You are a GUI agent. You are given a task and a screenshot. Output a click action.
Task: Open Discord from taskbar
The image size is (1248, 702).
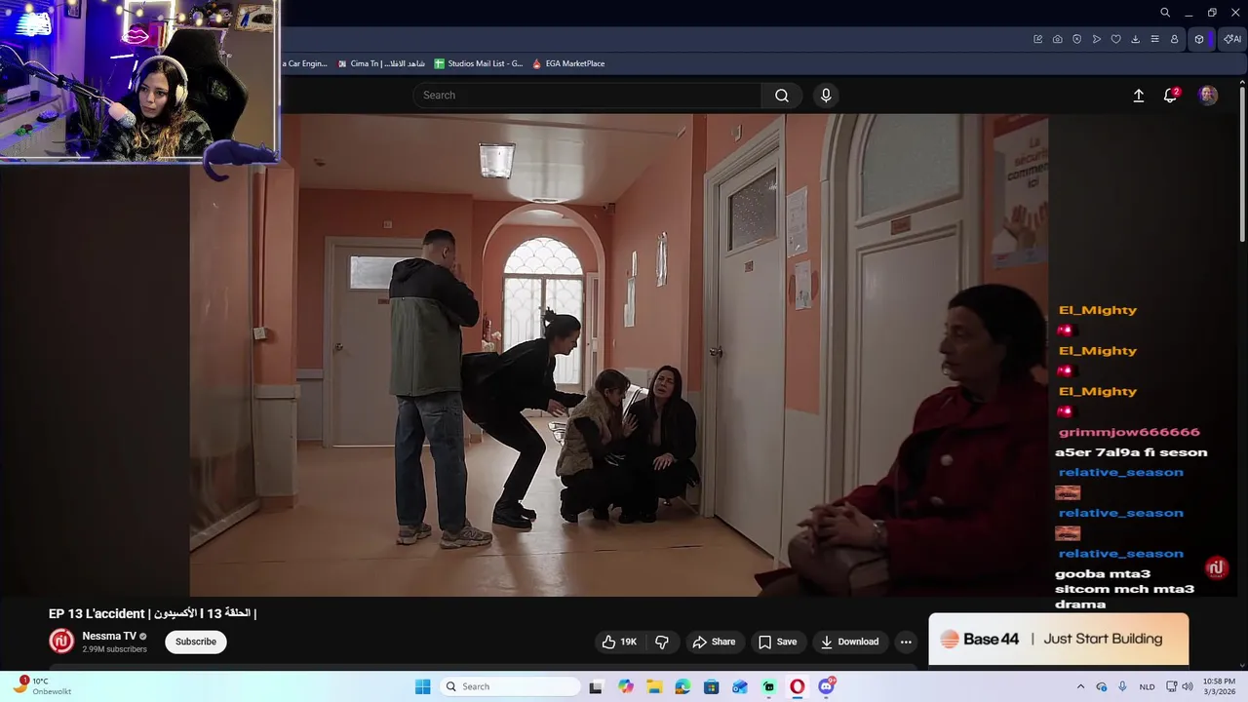(x=827, y=686)
